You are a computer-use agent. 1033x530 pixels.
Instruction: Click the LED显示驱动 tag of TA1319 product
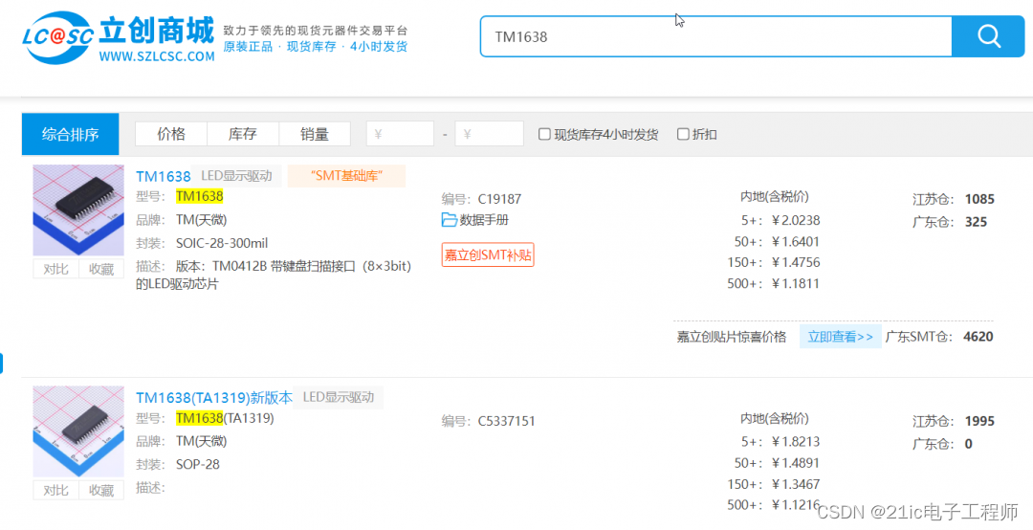tap(338, 398)
